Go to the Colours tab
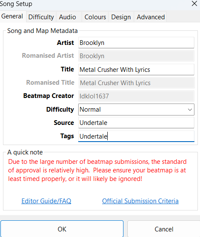Viewport: 200px width, 237px height. click(95, 17)
